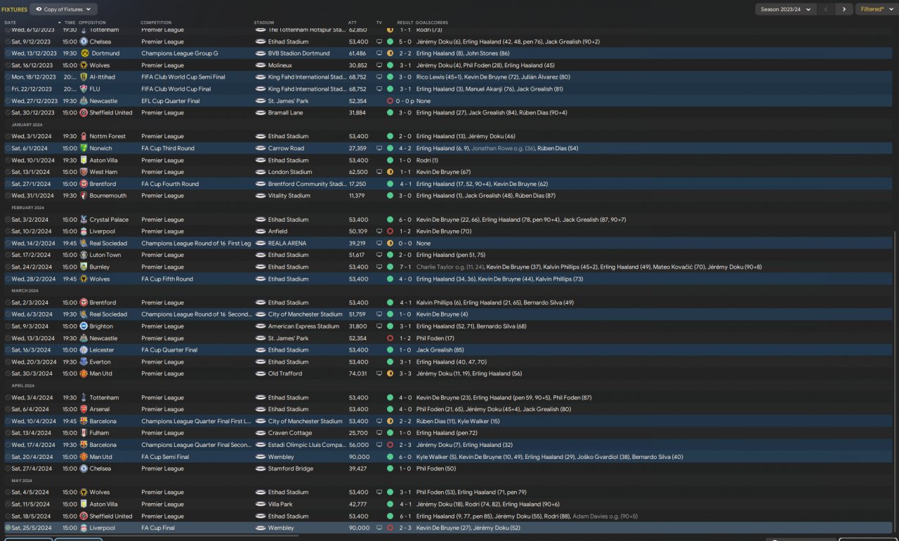
Task: Sort by the Opposition column header
Action: (92, 22)
